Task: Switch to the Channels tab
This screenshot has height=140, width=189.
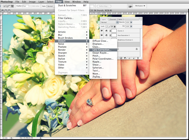Action: (x=113, y=19)
